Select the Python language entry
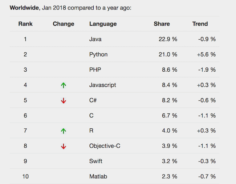This screenshot has width=236, height=184. coord(98,55)
